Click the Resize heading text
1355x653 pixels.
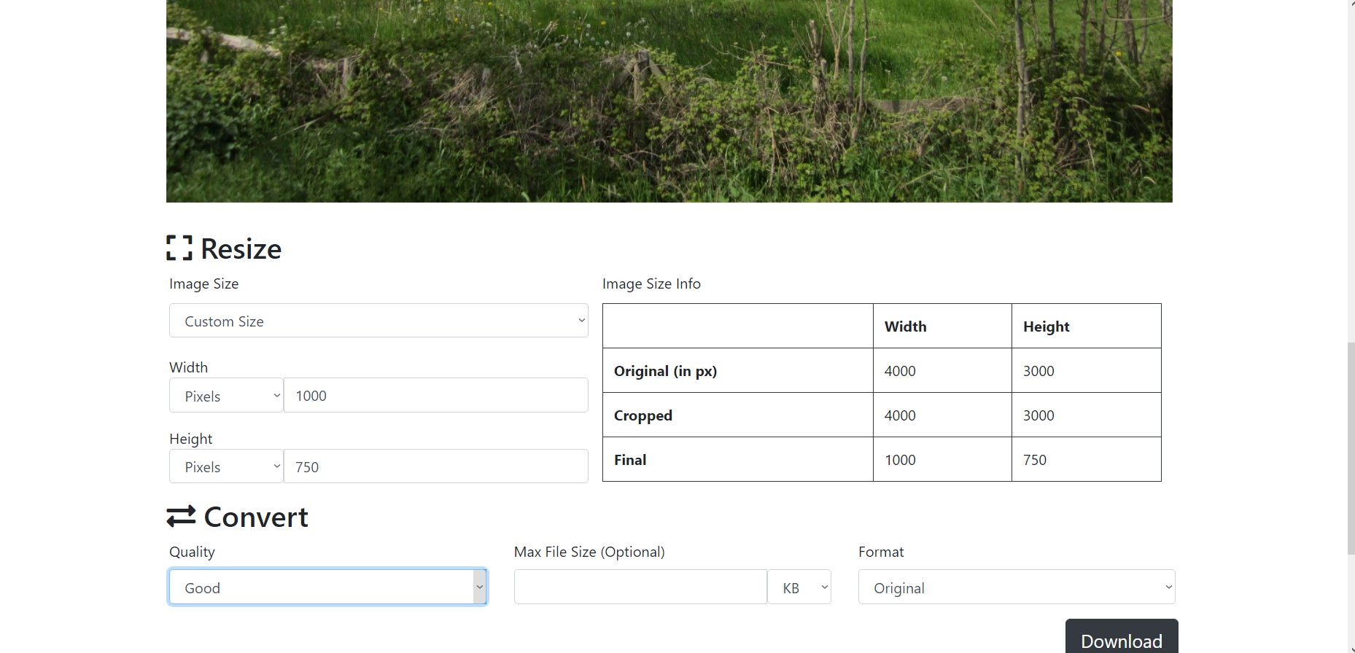pyautogui.click(x=241, y=249)
